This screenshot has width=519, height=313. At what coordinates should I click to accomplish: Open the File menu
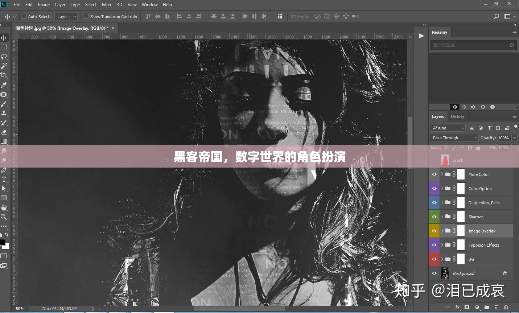pyautogui.click(x=17, y=5)
